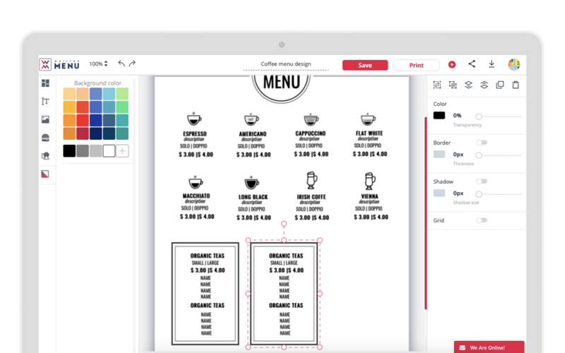Viewport: 565px width, 353px height.
Task: Select the left Organic Teas box
Action: coord(206,294)
